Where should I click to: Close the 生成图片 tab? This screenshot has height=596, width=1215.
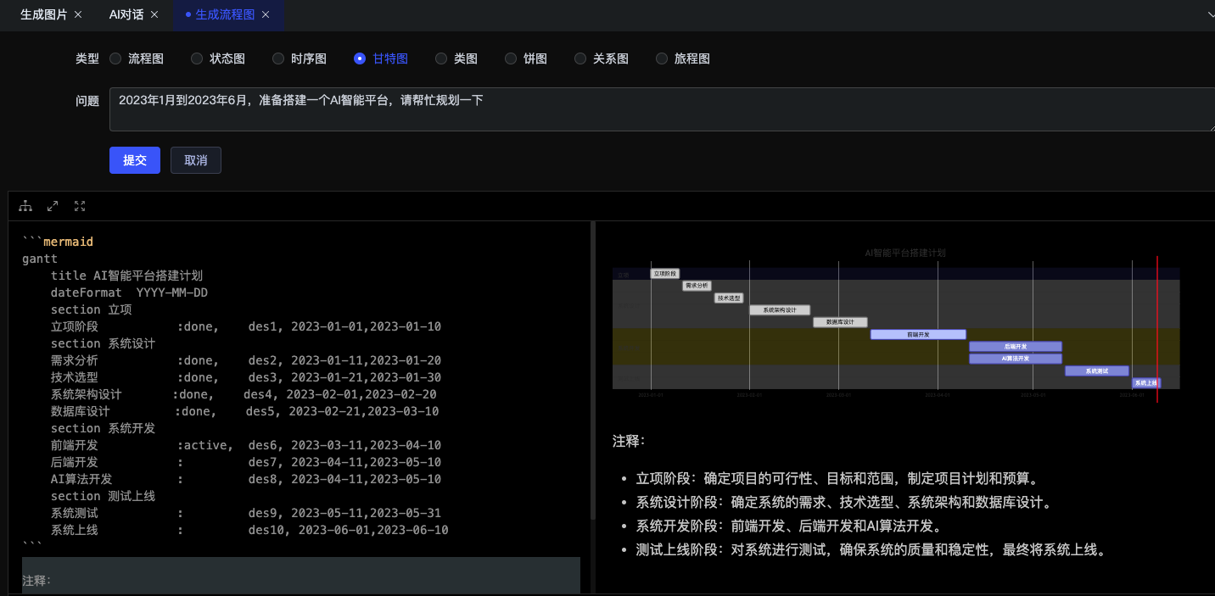click(x=78, y=14)
